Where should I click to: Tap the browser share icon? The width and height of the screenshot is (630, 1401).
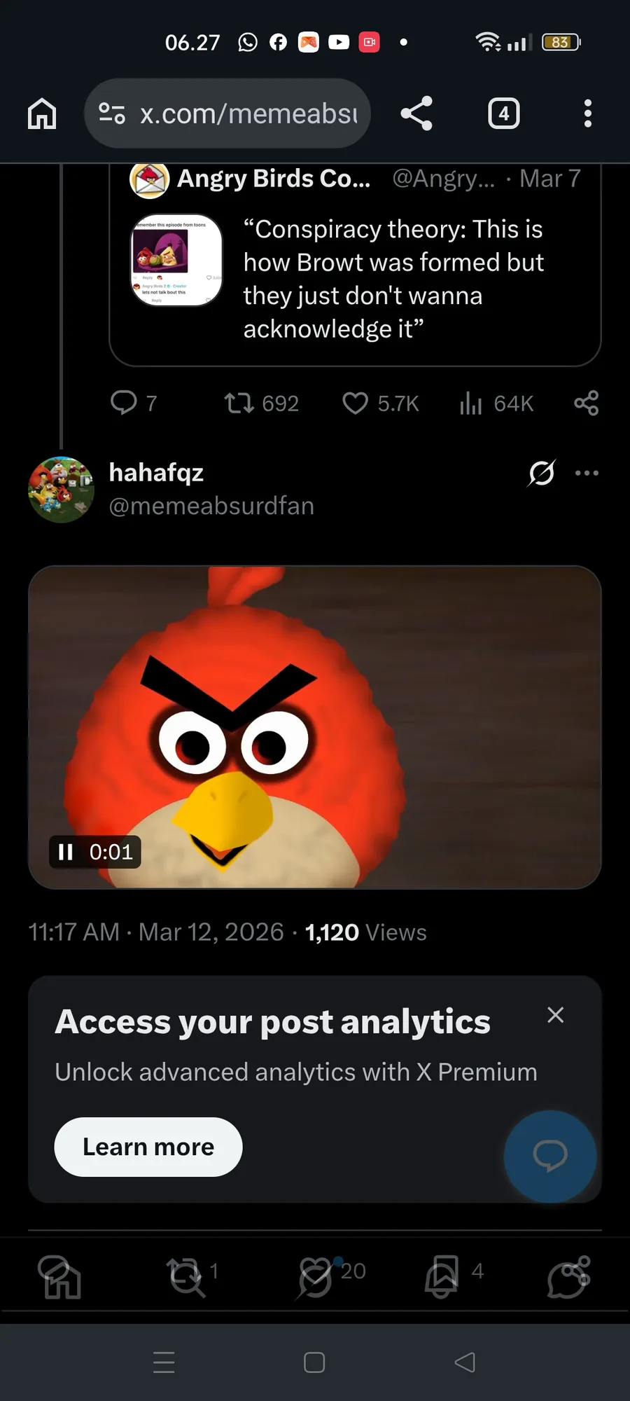[416, 113]
